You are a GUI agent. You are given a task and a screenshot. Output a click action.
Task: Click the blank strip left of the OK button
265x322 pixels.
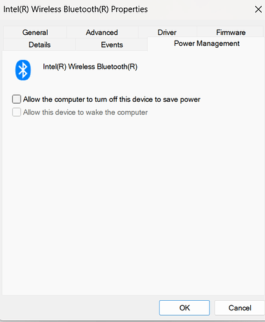click(79, 308)
